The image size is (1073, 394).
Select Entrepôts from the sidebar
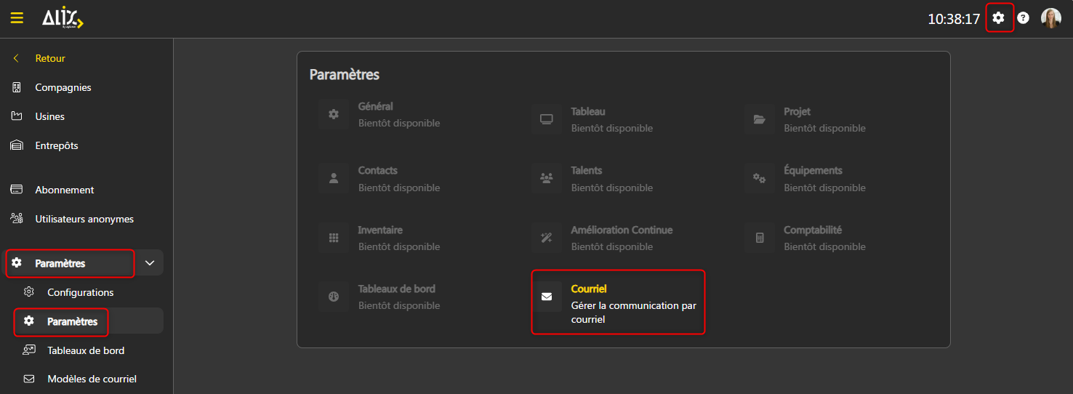click(x=56, y=145)
